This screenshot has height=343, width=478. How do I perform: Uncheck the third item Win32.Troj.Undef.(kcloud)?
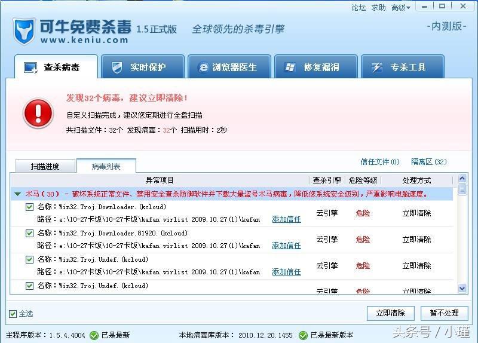tap(29, 259)
